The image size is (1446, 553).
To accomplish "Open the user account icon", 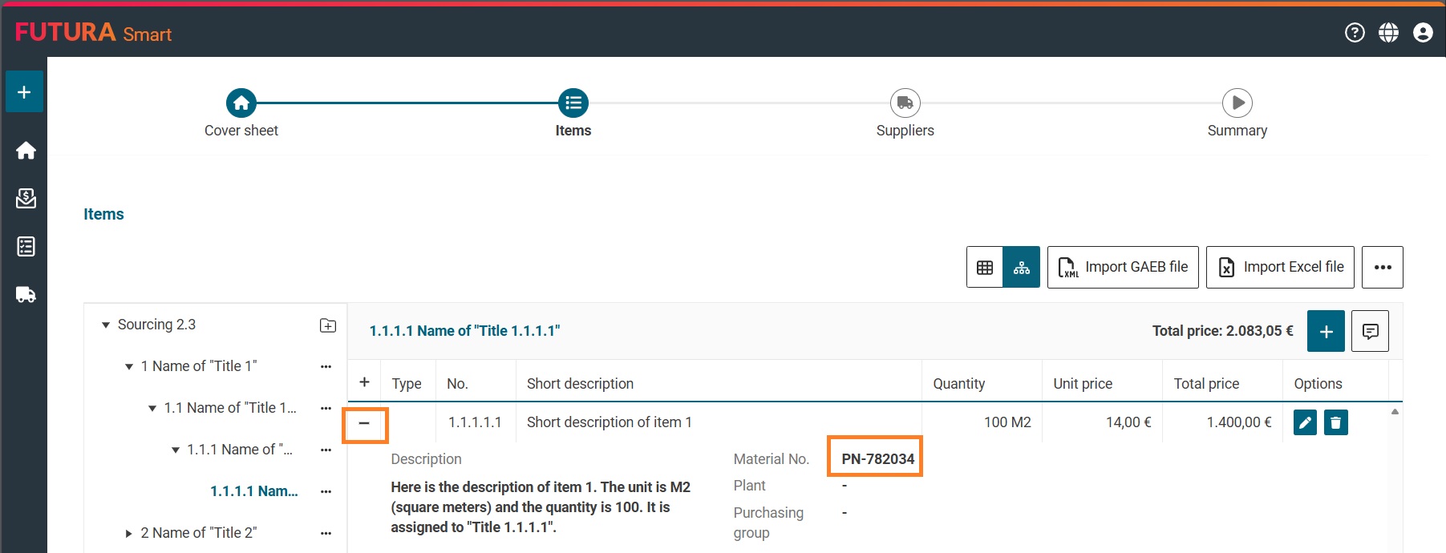I will point(1423,32).
